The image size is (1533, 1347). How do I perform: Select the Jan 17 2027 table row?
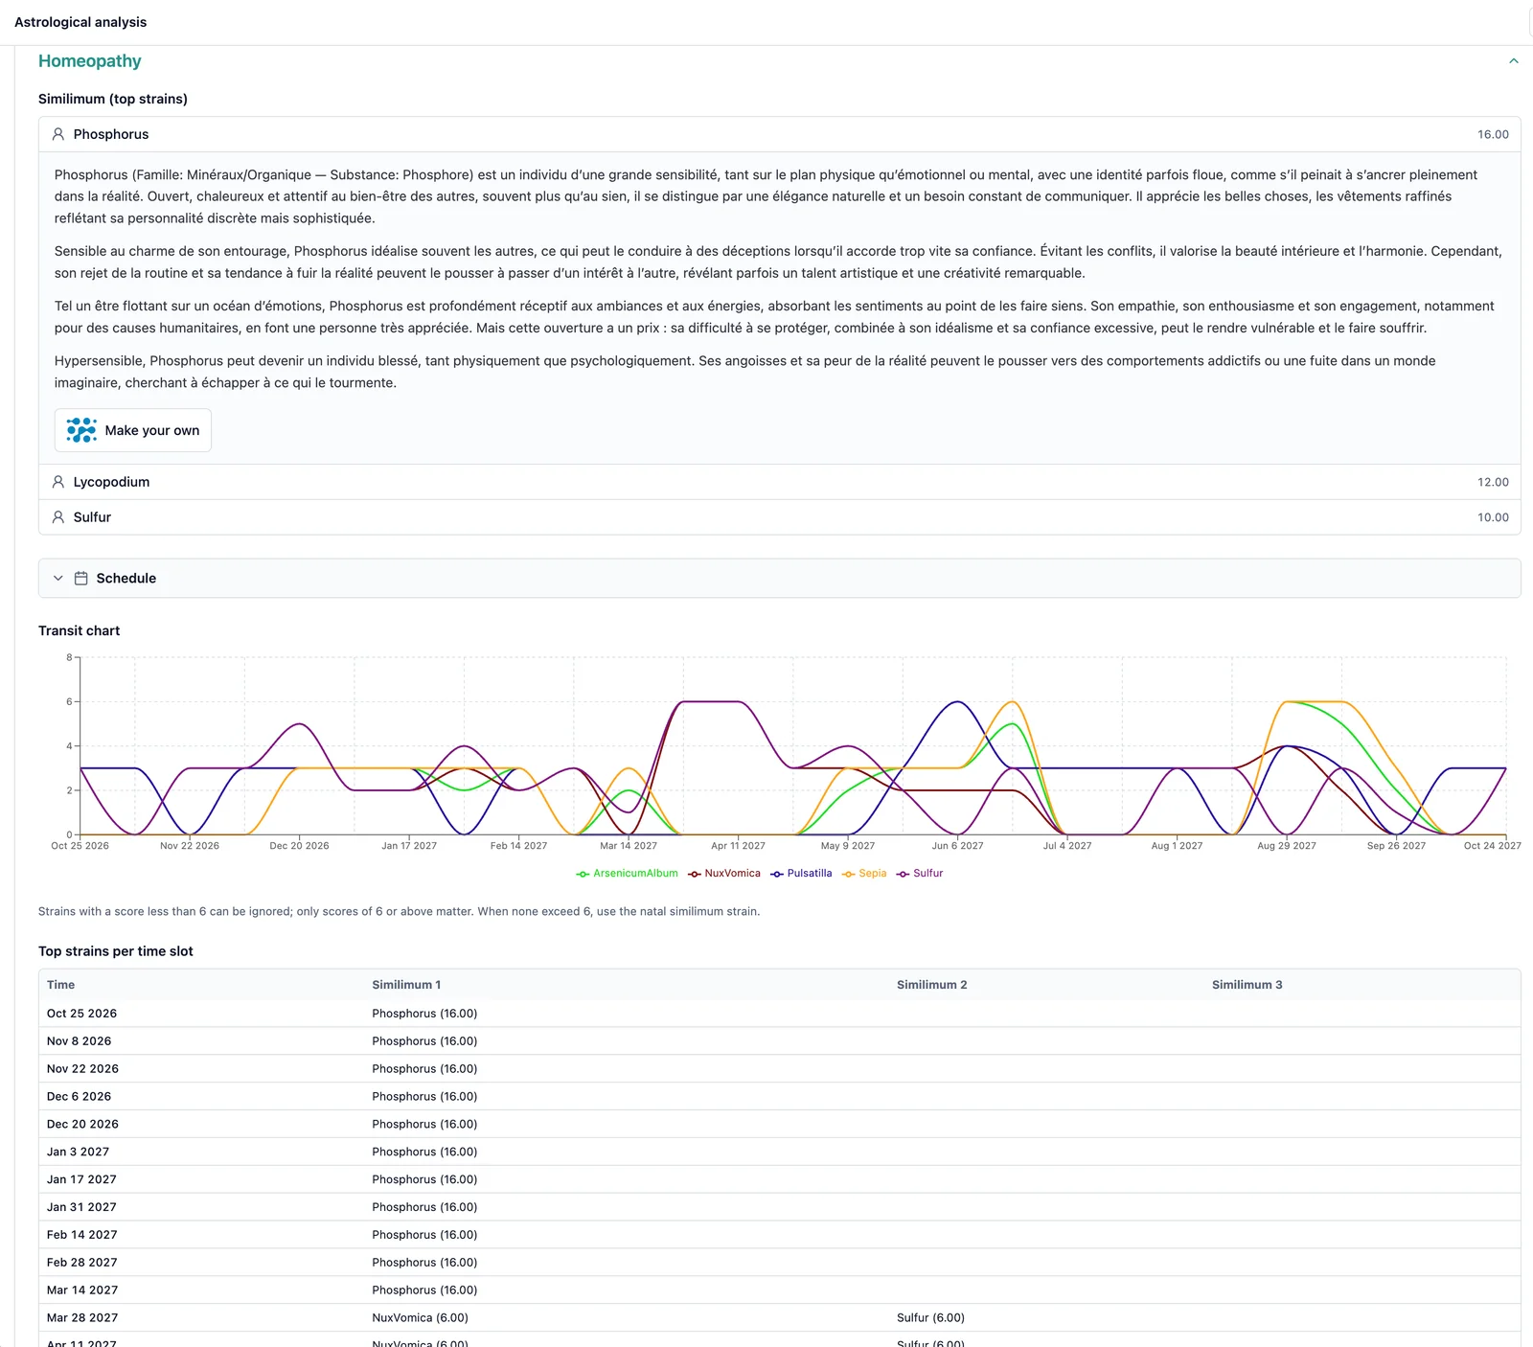pos(780,1179)
